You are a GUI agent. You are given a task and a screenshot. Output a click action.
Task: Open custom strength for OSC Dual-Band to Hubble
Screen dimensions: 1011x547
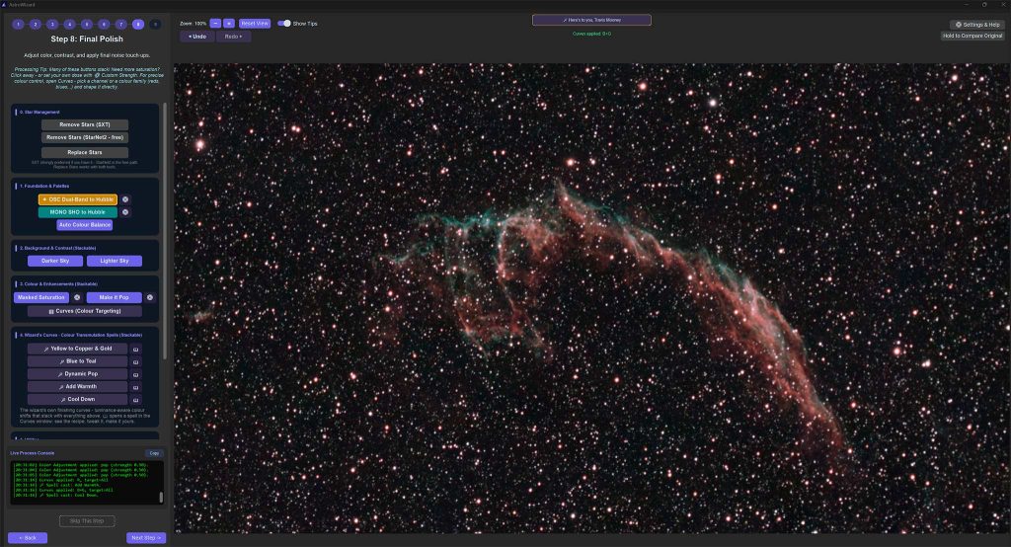tap(125, 199)
